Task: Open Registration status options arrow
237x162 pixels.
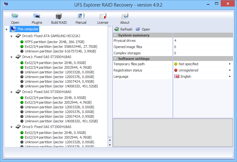Action: (x=230, y=70)
